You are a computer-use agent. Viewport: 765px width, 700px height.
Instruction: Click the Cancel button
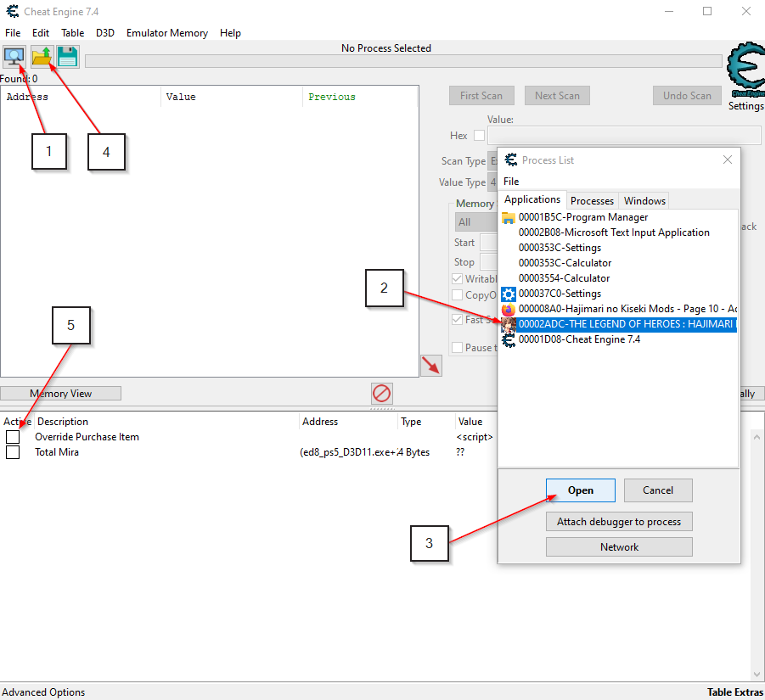coord(658,490)
